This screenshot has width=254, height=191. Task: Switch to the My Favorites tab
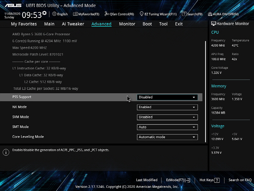point(24,24)
